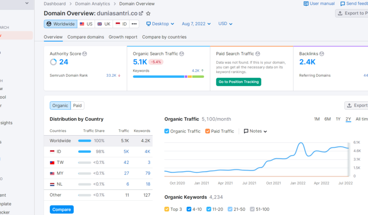Click the MY flag in country table

click(x=52, y=173)
